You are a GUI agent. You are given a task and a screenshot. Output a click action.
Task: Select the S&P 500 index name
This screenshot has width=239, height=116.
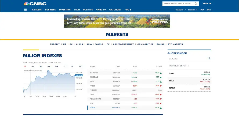94,73
